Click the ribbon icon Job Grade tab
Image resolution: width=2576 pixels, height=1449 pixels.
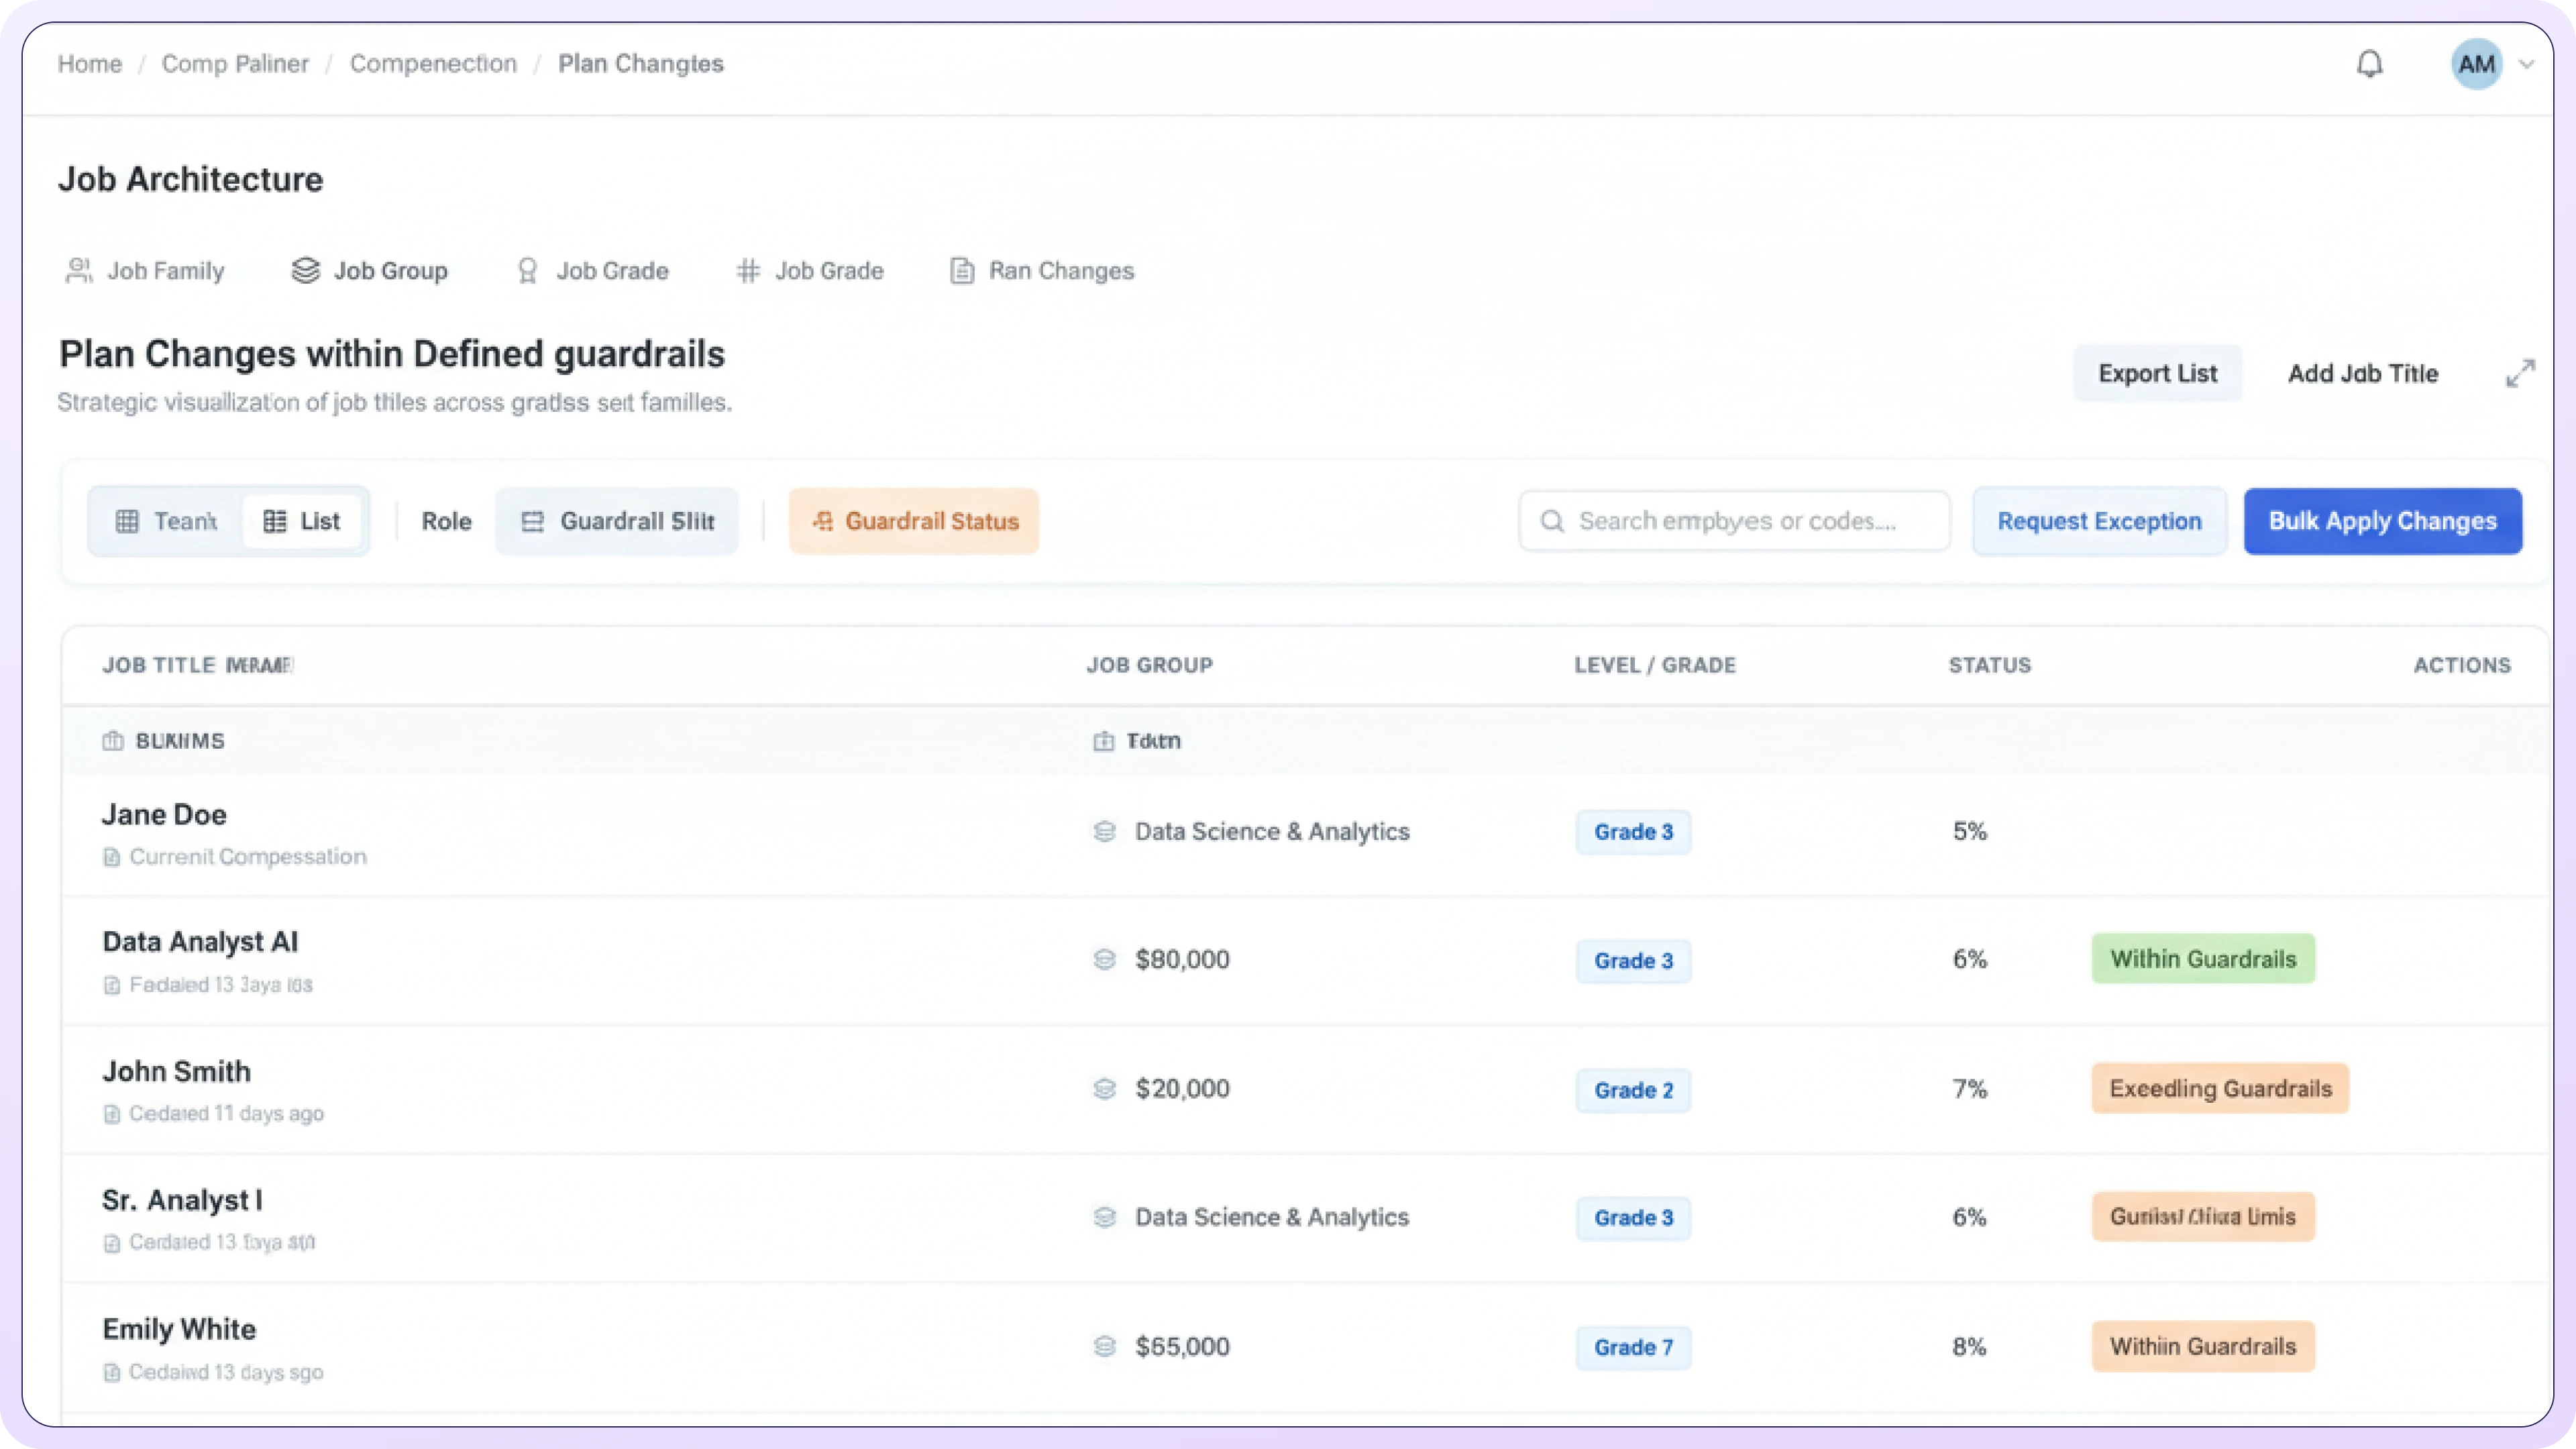[592, 271]
